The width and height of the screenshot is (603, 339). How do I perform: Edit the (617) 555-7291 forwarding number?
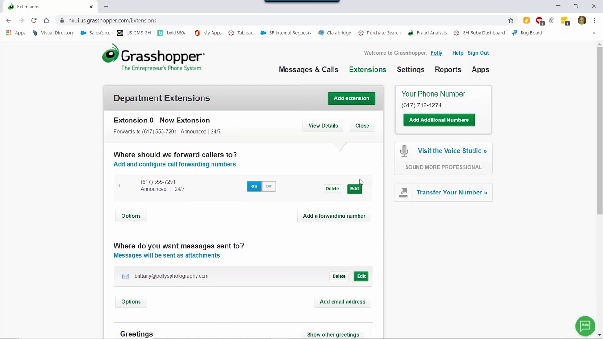[354, 189]
